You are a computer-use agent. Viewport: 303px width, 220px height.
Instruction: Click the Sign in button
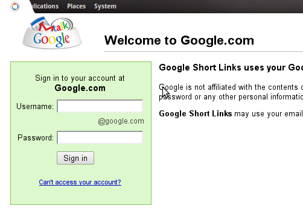click(75, 158)
